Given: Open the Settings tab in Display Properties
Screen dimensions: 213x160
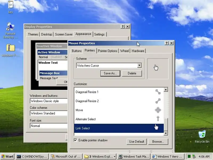Looking at the screenshot, I should point(99,34).
